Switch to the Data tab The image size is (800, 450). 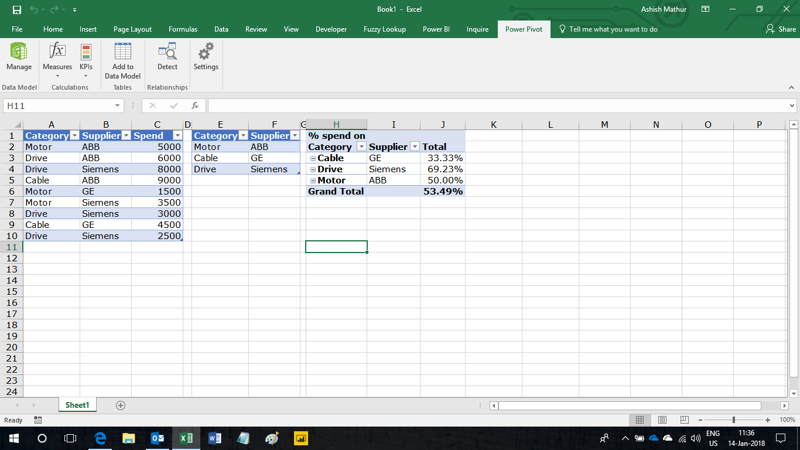(221, 29)
